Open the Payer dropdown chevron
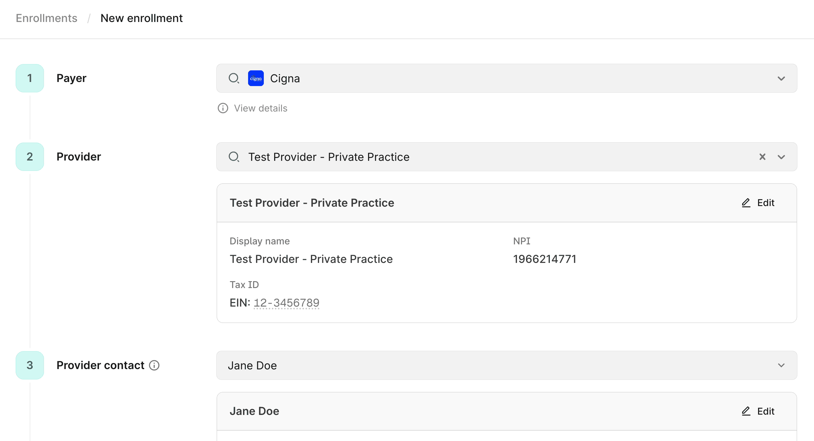The width and height of the screenshot is (814, 441). pyautogui.click(x=781, y=79)
